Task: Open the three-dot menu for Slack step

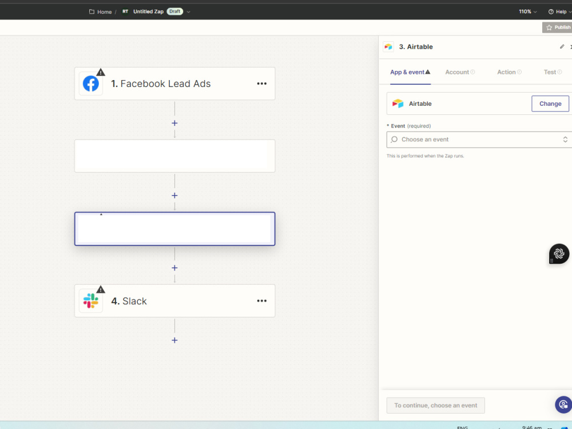Action: [x=261, y=301]
